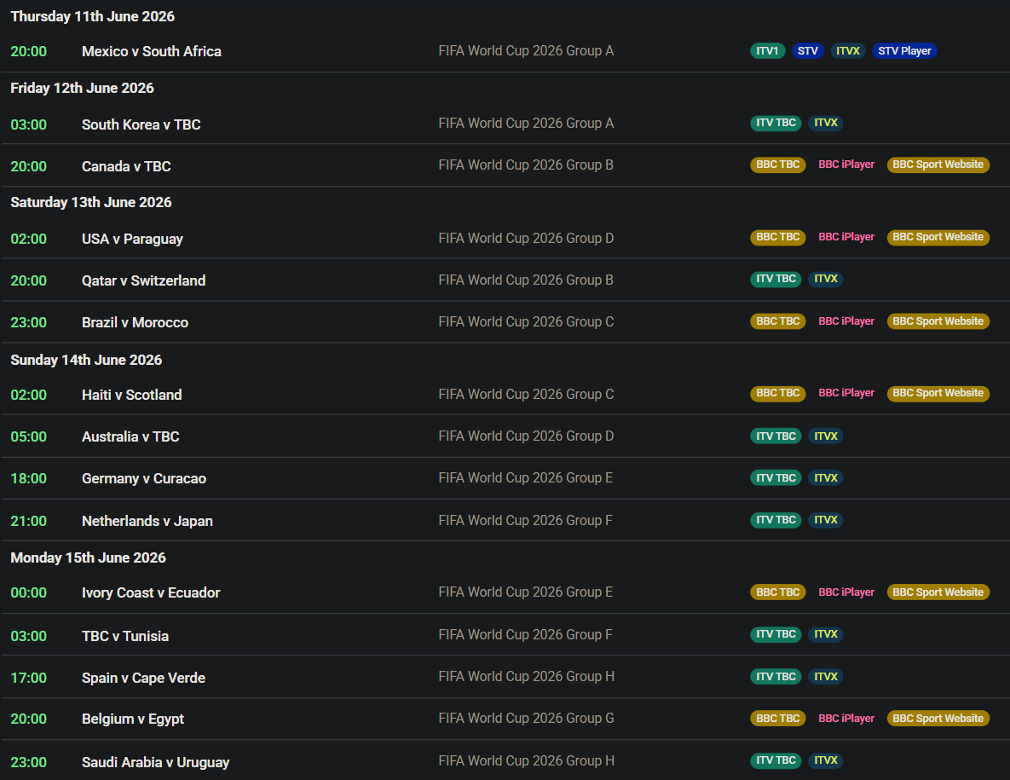
Task: Click 23:00 time on Brazil v Morocco row
Action: click(28, 323)
